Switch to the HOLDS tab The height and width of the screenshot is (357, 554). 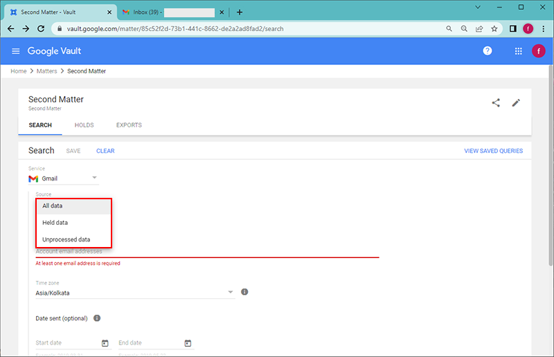[84, 125]
